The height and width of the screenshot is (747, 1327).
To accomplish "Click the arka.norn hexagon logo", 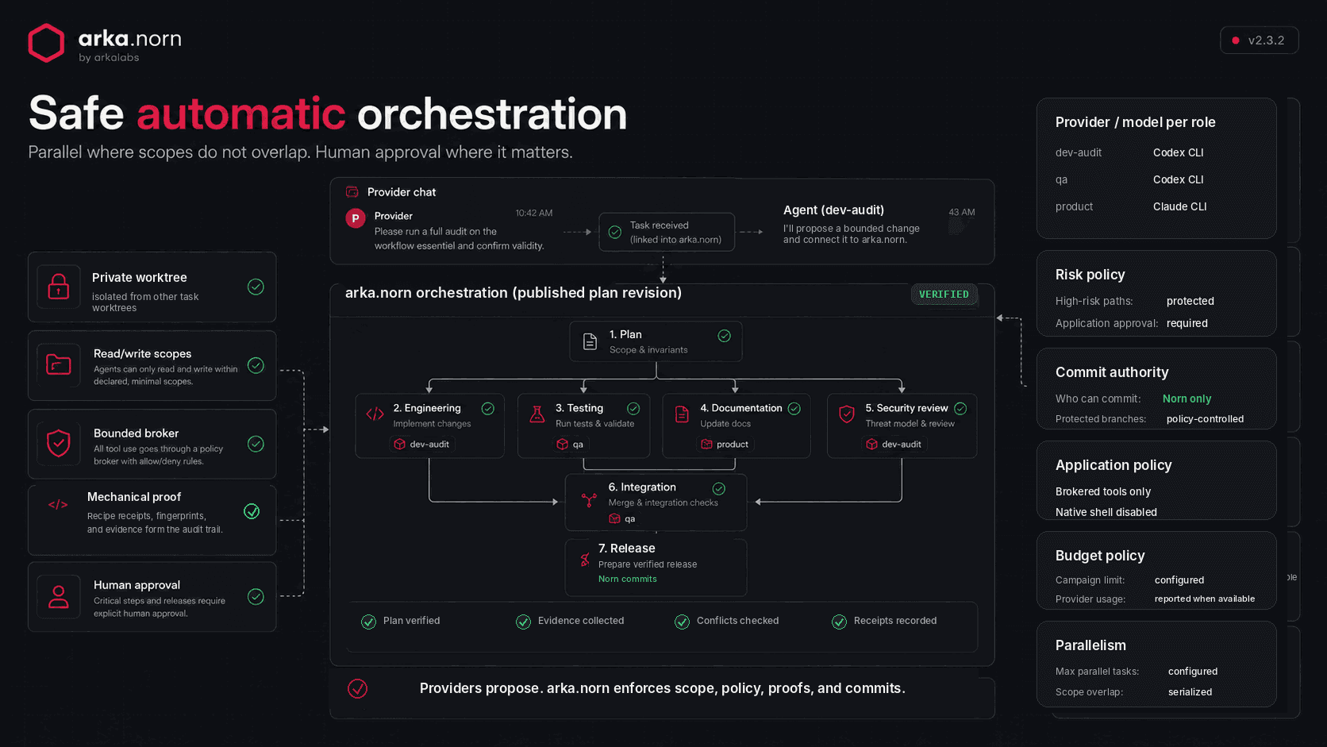I will pyautogui.click(x=46, y=43).
